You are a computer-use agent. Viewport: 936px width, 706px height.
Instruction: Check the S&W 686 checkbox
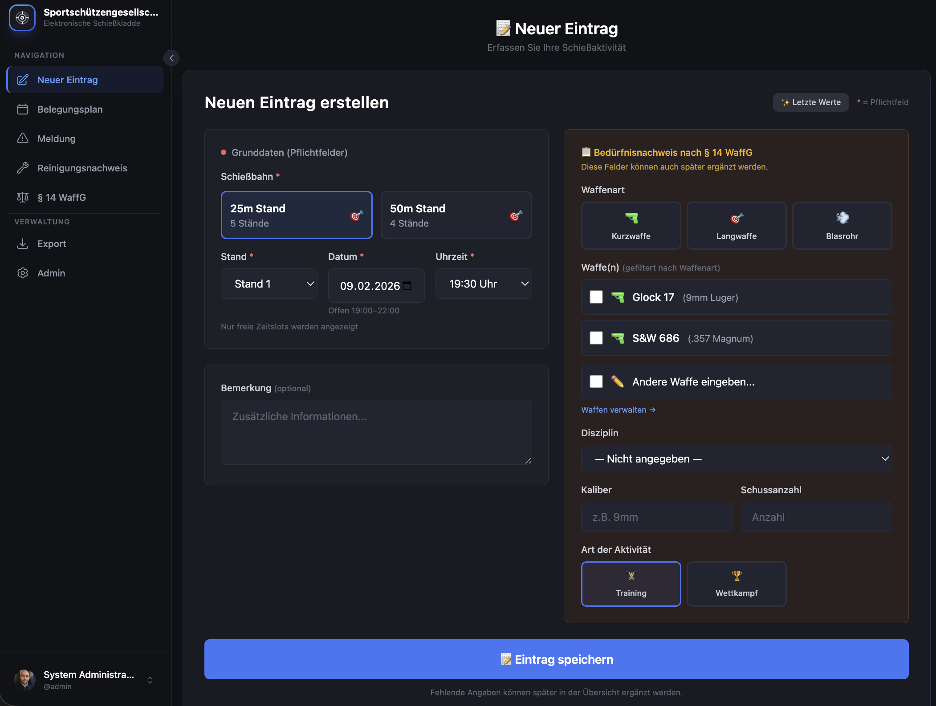(596, 338)
